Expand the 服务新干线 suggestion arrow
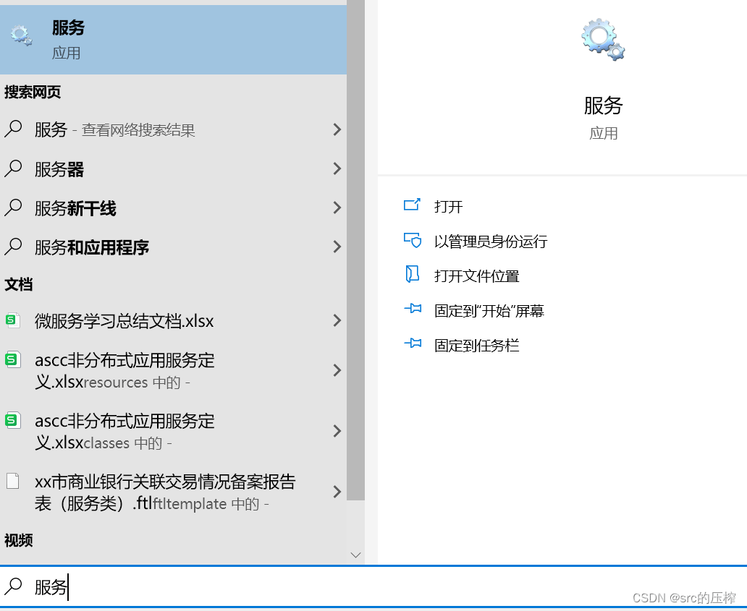 337,208
